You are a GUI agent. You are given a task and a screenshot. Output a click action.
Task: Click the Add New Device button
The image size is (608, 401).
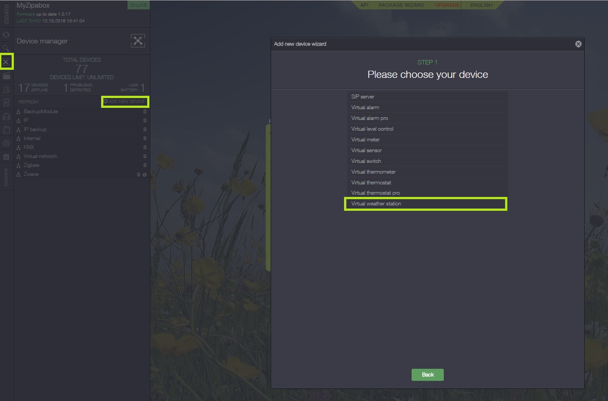tap(125, 102)
